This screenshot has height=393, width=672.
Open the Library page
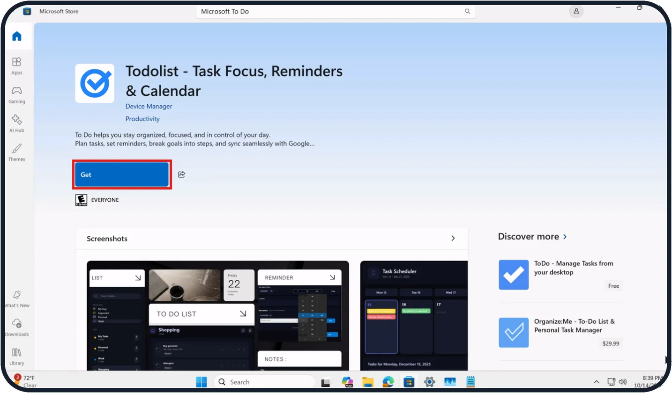tap(17, 357)
